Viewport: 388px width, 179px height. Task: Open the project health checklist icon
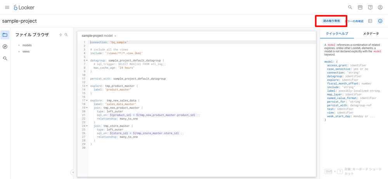point(370,21)
